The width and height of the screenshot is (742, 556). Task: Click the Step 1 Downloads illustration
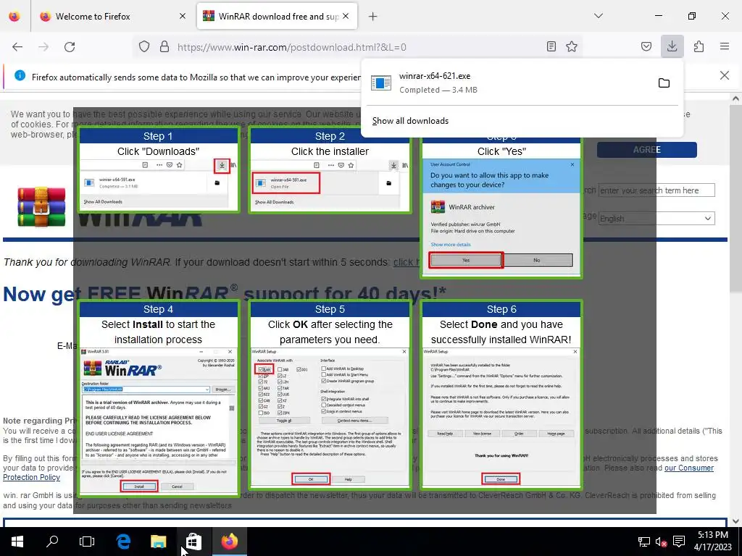pyautogui.click(x=158, y=170)
